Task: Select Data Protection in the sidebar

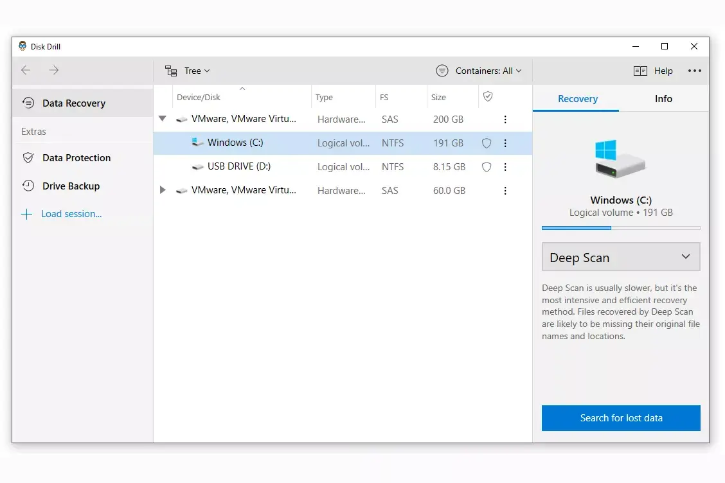Action: [76, 158]
